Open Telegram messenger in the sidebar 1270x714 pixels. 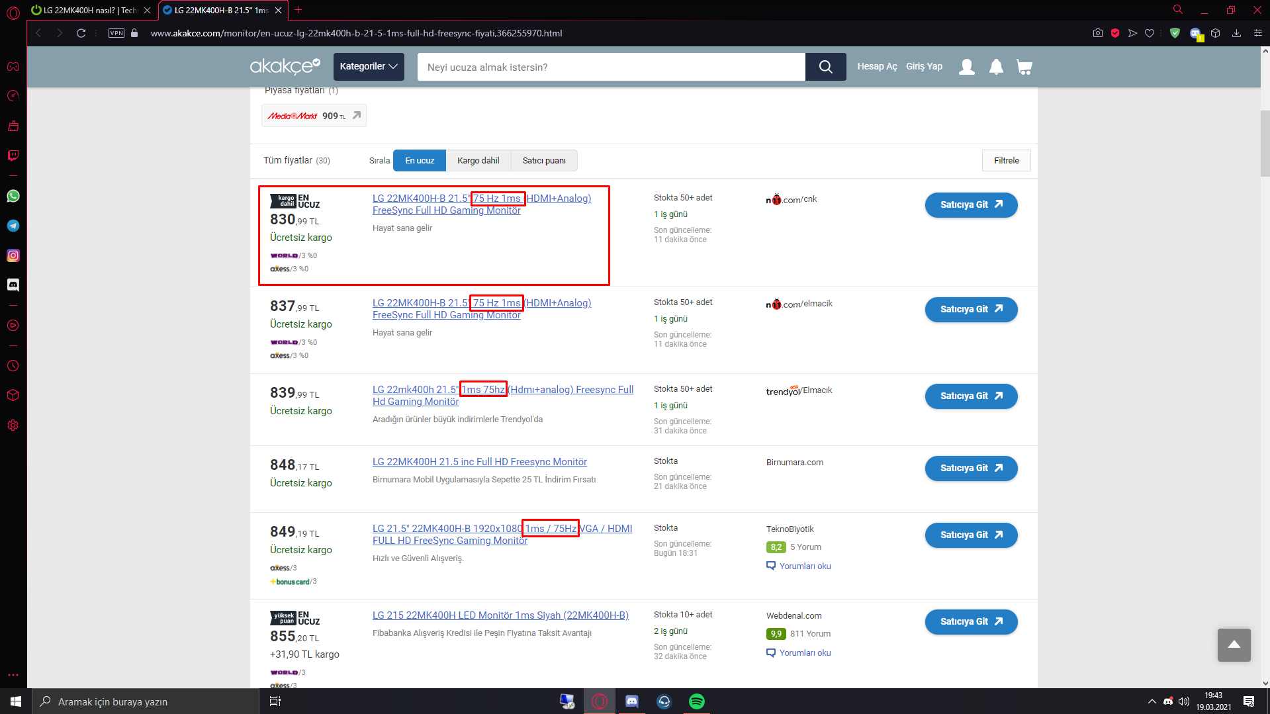[x=13, y=226]
